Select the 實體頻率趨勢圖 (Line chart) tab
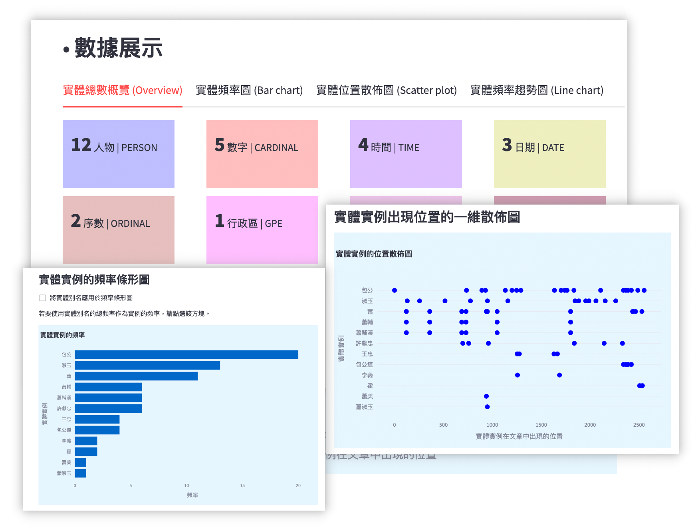The height and width of the screenshot is (529, 698). point(537,90)
